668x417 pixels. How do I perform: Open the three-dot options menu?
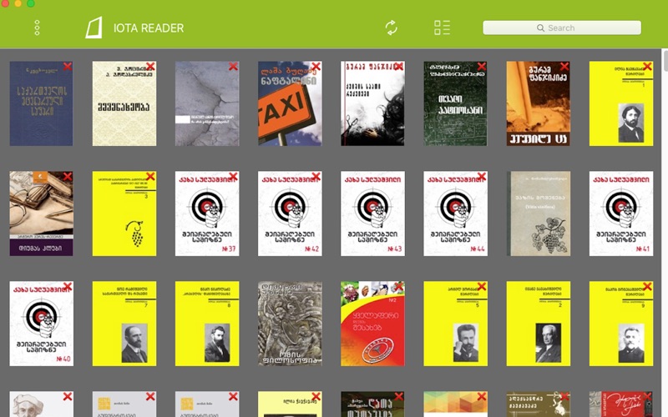click(37, 28)
